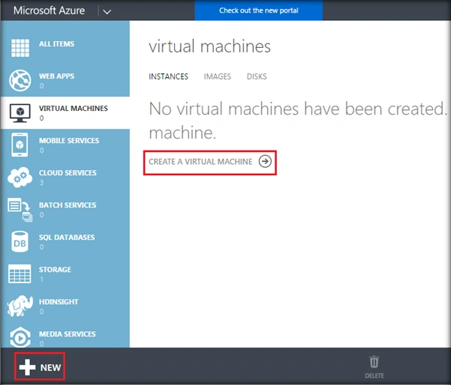Open the All Items sidebar entry
The image size is (451, 385).
coord(65,48)
